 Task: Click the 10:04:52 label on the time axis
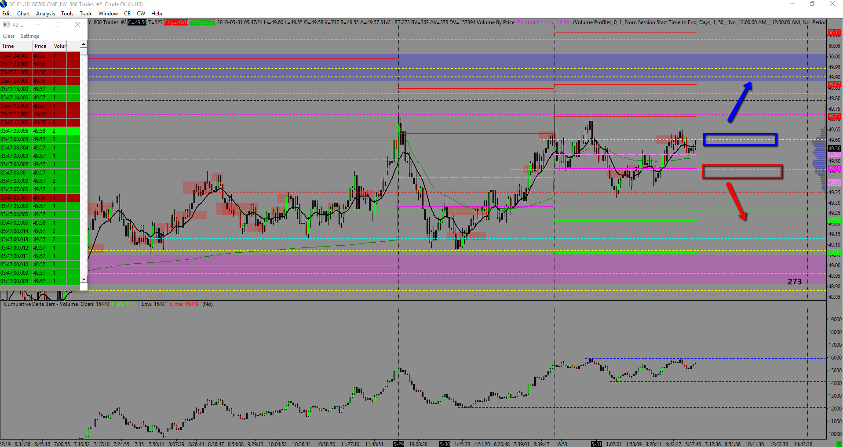[277, 444]
